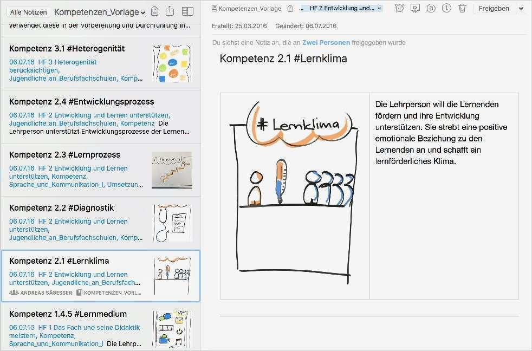Click the notebook sharing lock icon in list header
The image size is (532, 351).
(154, 11)
